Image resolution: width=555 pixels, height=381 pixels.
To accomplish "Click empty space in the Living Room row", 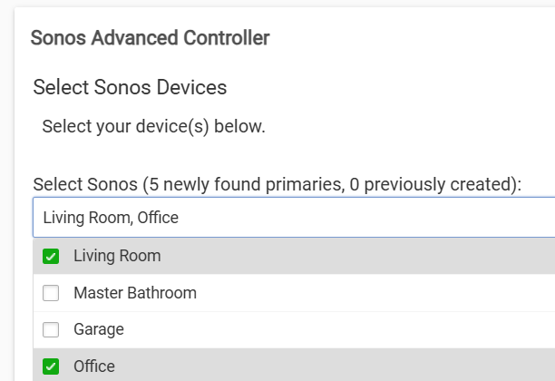I will tap(363, 257).
